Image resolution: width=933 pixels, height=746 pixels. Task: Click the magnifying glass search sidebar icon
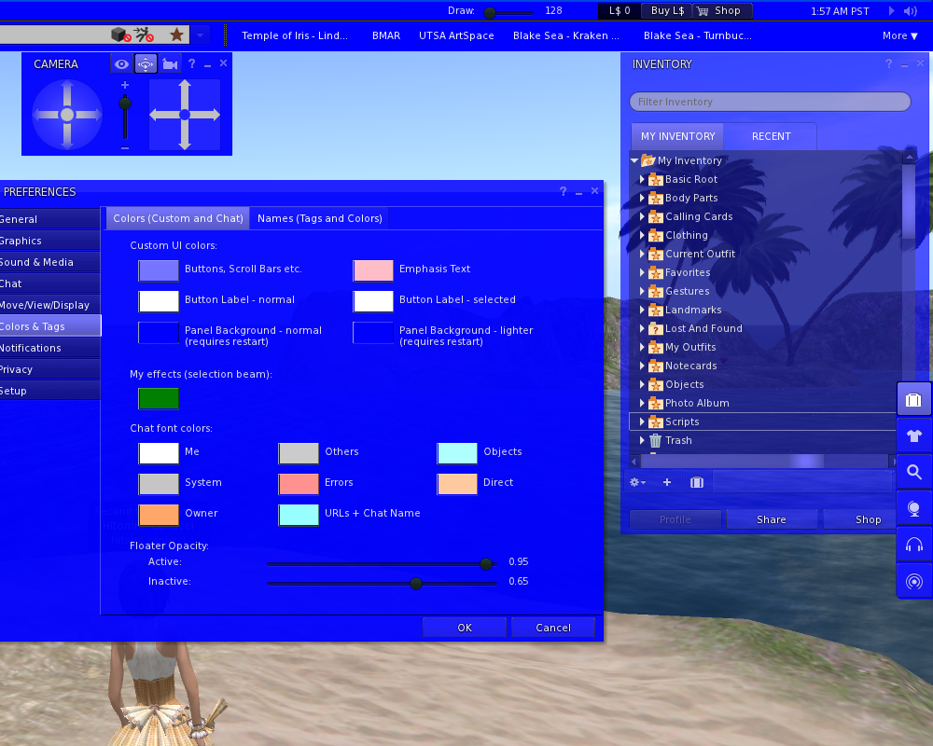913,472
